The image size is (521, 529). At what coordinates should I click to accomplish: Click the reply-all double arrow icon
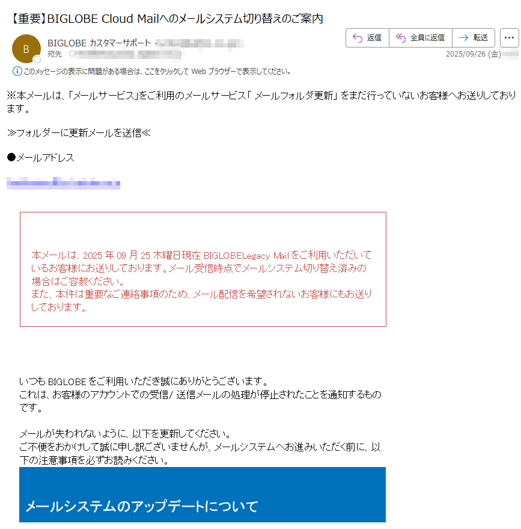(x=400, y=38)
